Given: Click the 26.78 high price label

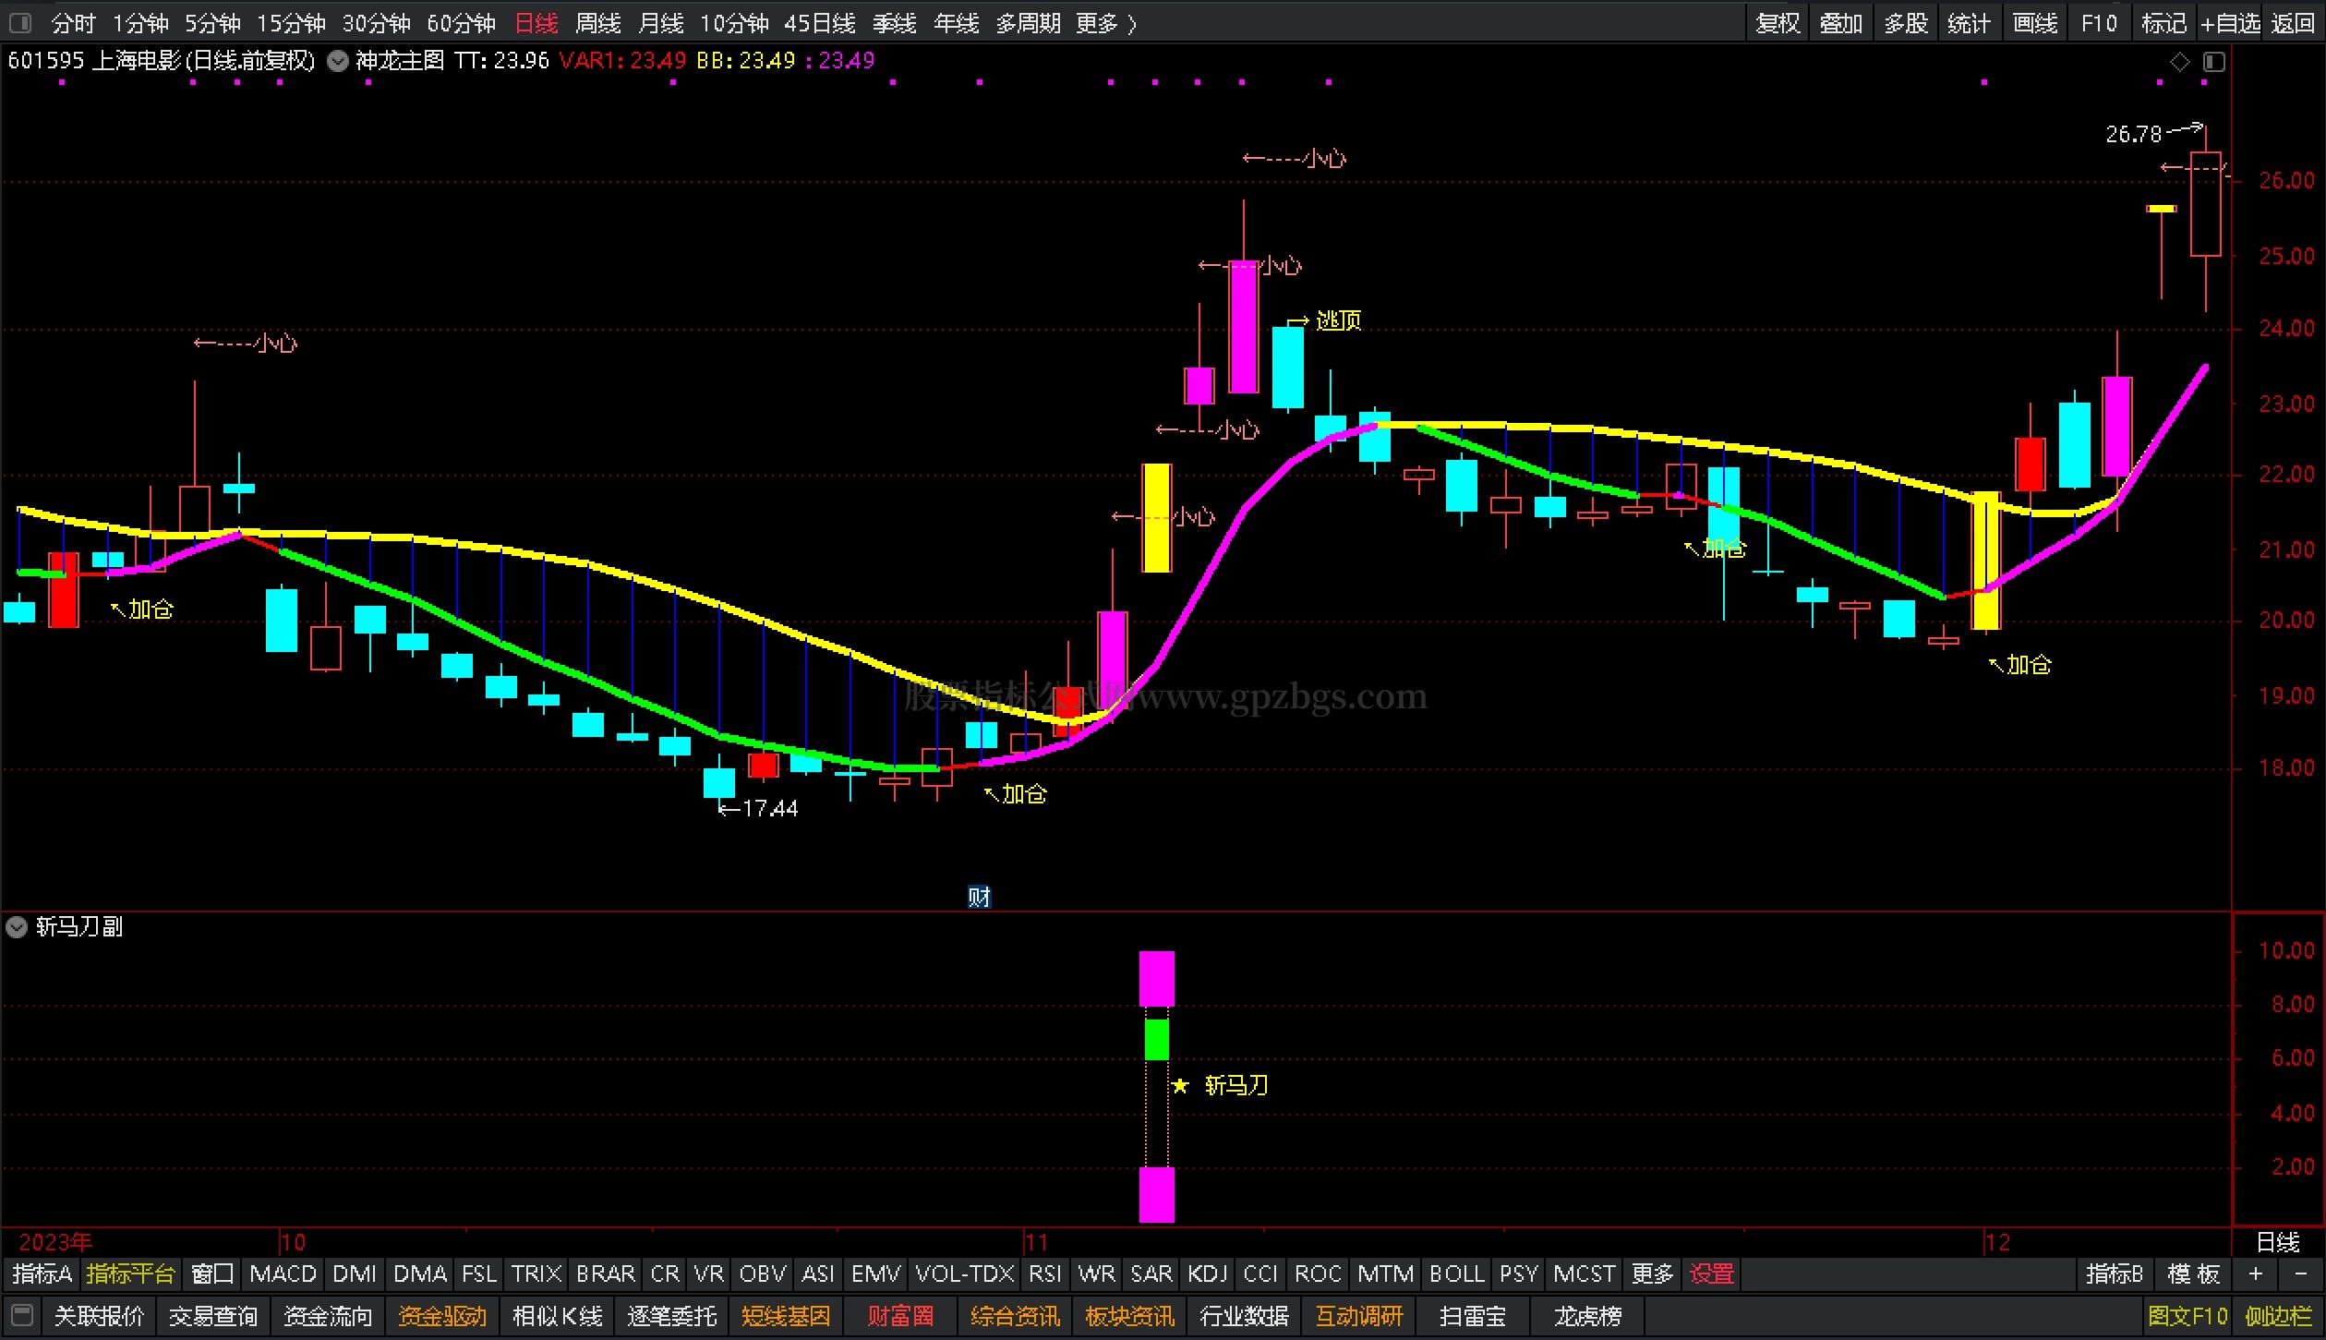Looking at the screenshot, I should [x=2133, y=134].
